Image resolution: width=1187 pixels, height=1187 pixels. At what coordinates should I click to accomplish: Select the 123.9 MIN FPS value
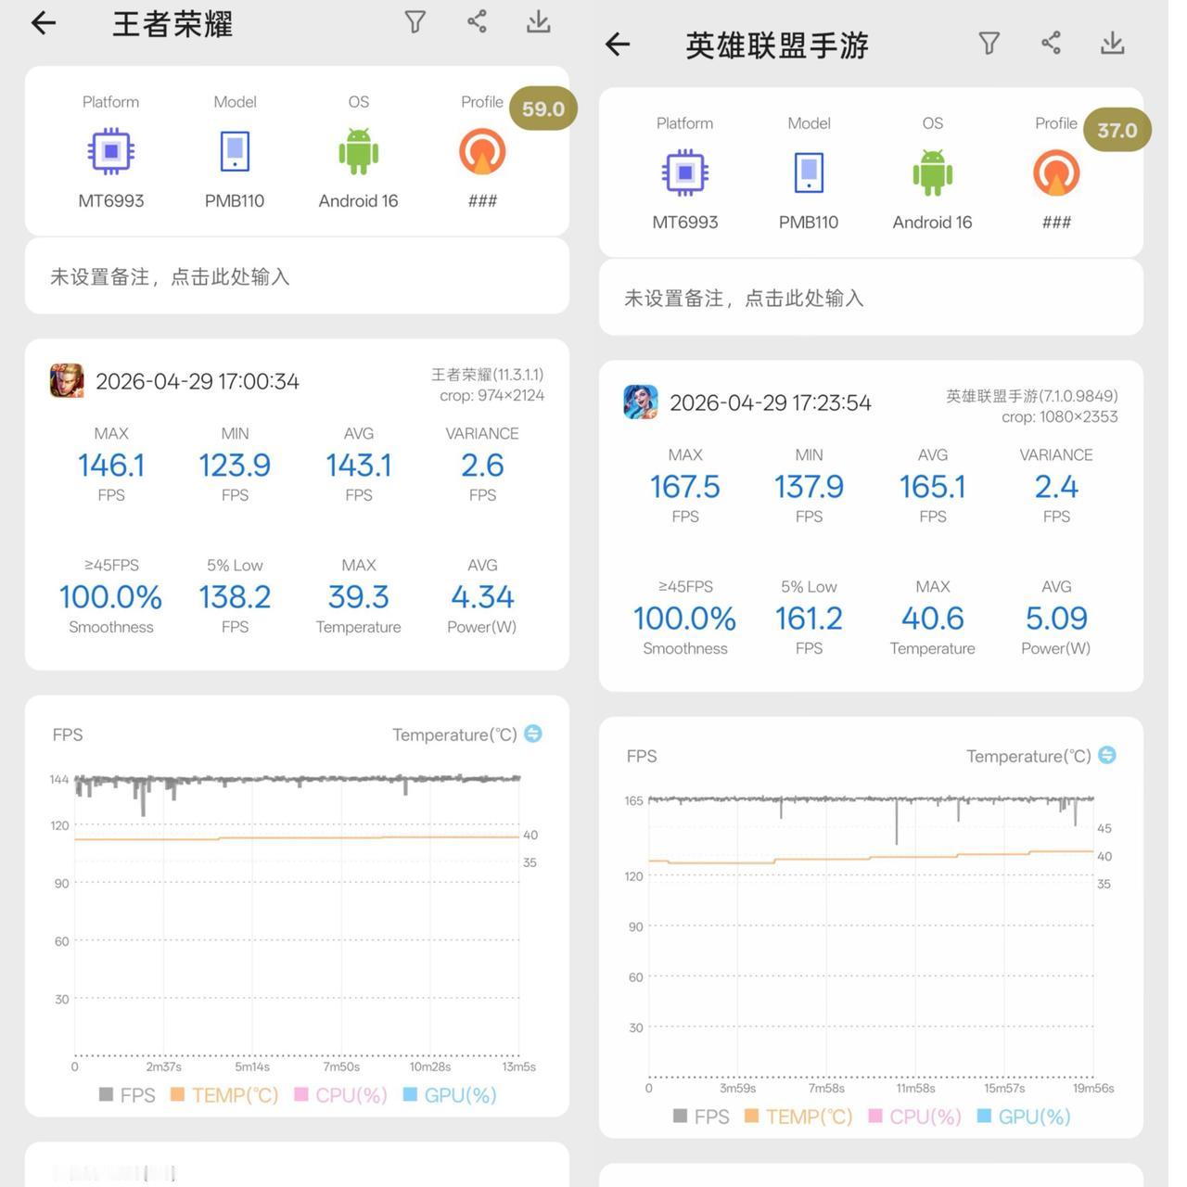[x=235, y=465]
